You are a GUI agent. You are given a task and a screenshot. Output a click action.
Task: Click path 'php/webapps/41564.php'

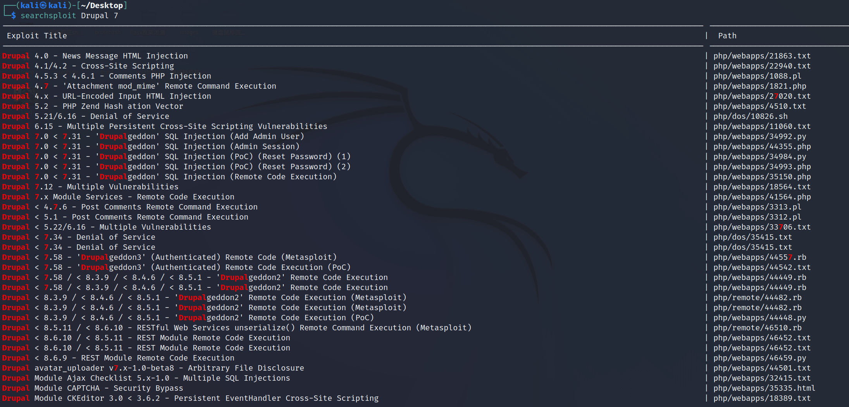[762, 197]
